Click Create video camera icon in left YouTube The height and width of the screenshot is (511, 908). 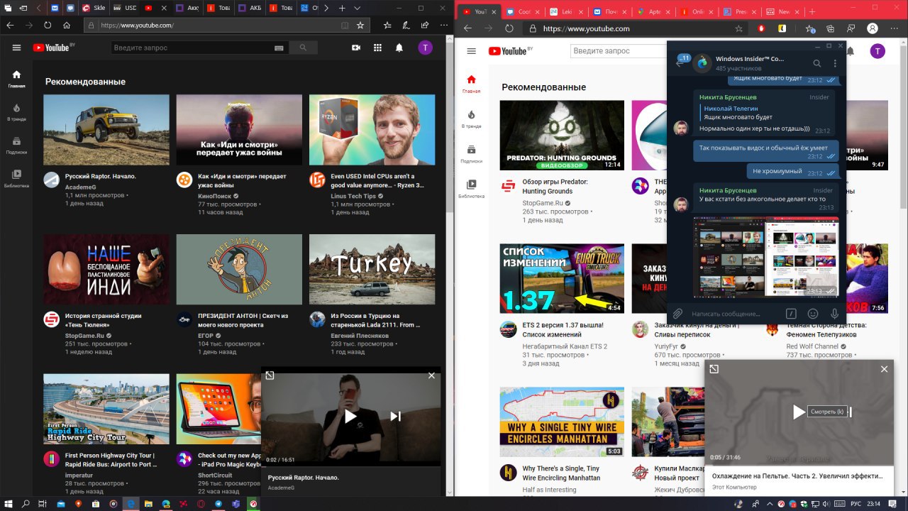(x=356, y=48)
